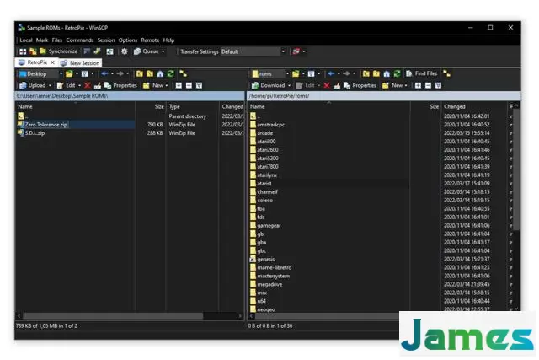
Task: Expand the Download dropdown arrow
Action: [290, 85]
